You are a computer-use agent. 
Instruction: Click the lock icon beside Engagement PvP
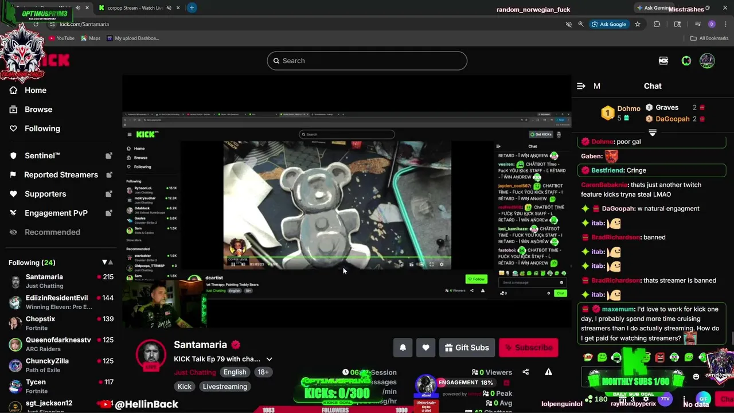click(109, 213)
